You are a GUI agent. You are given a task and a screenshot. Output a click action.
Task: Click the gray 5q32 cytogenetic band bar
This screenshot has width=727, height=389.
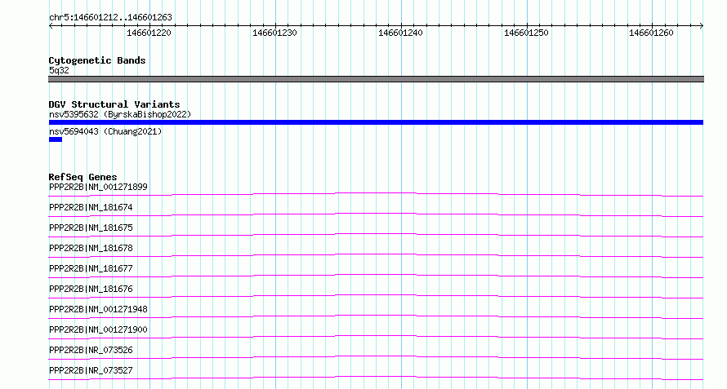point(376,79)
